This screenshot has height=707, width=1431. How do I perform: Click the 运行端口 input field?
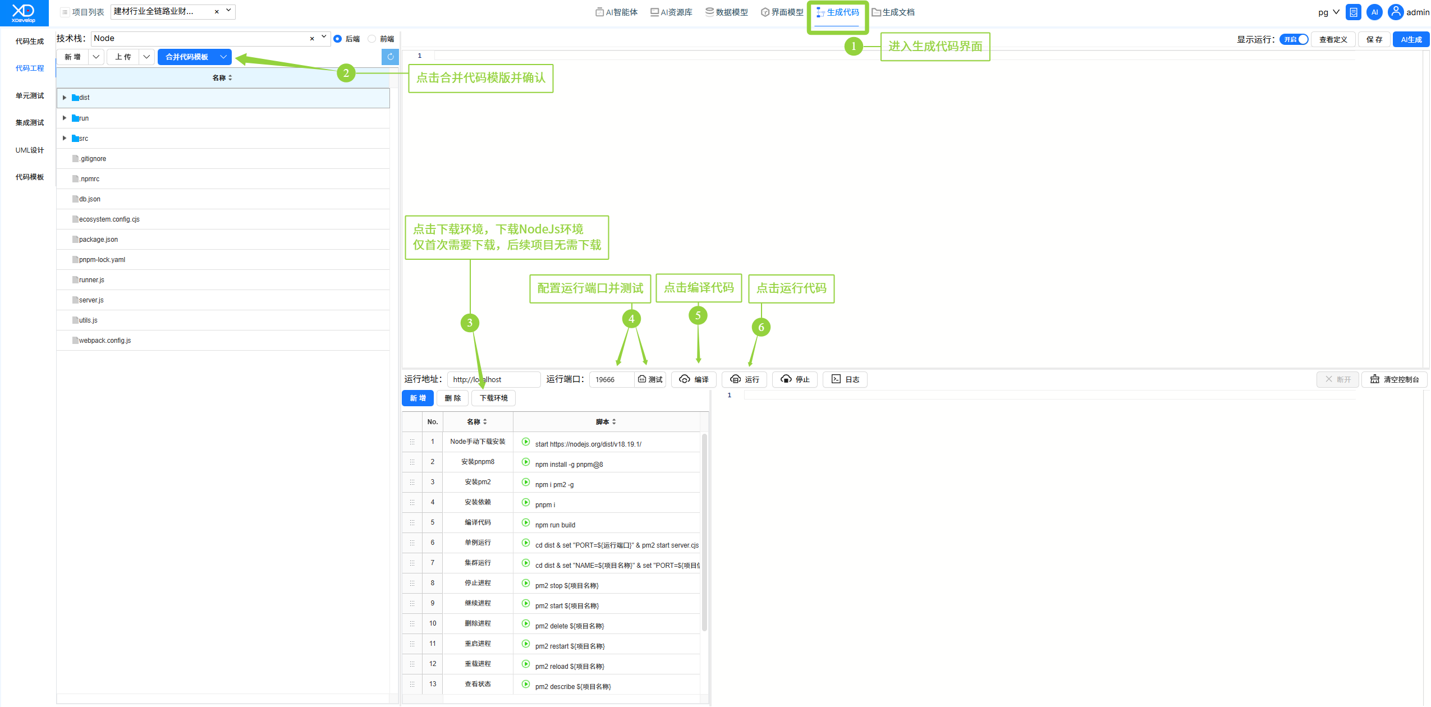click(x=612, y=379)
